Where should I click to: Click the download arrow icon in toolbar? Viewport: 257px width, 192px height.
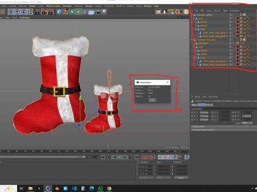(x=164, y=12)
